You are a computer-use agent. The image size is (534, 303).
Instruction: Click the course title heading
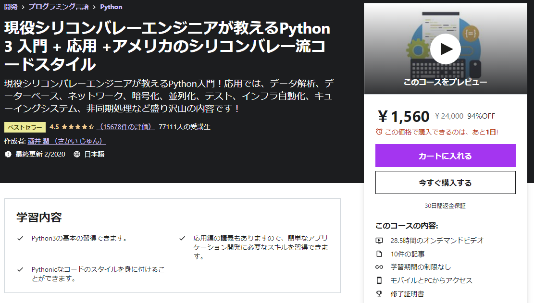click(167, 46)
